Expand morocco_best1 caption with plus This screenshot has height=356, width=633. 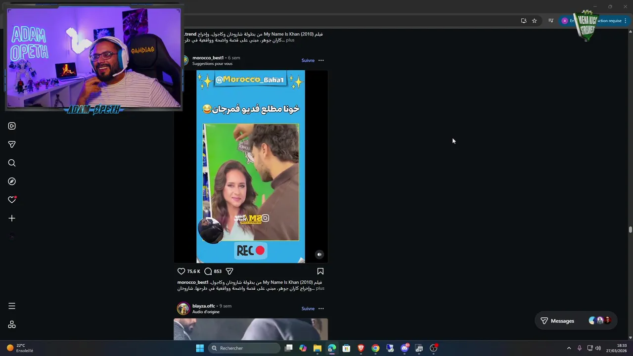click(320, 288)
